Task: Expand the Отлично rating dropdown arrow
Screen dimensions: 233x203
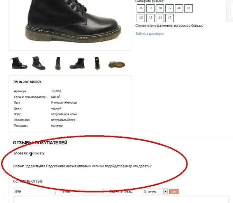Action: click(165, 191)
